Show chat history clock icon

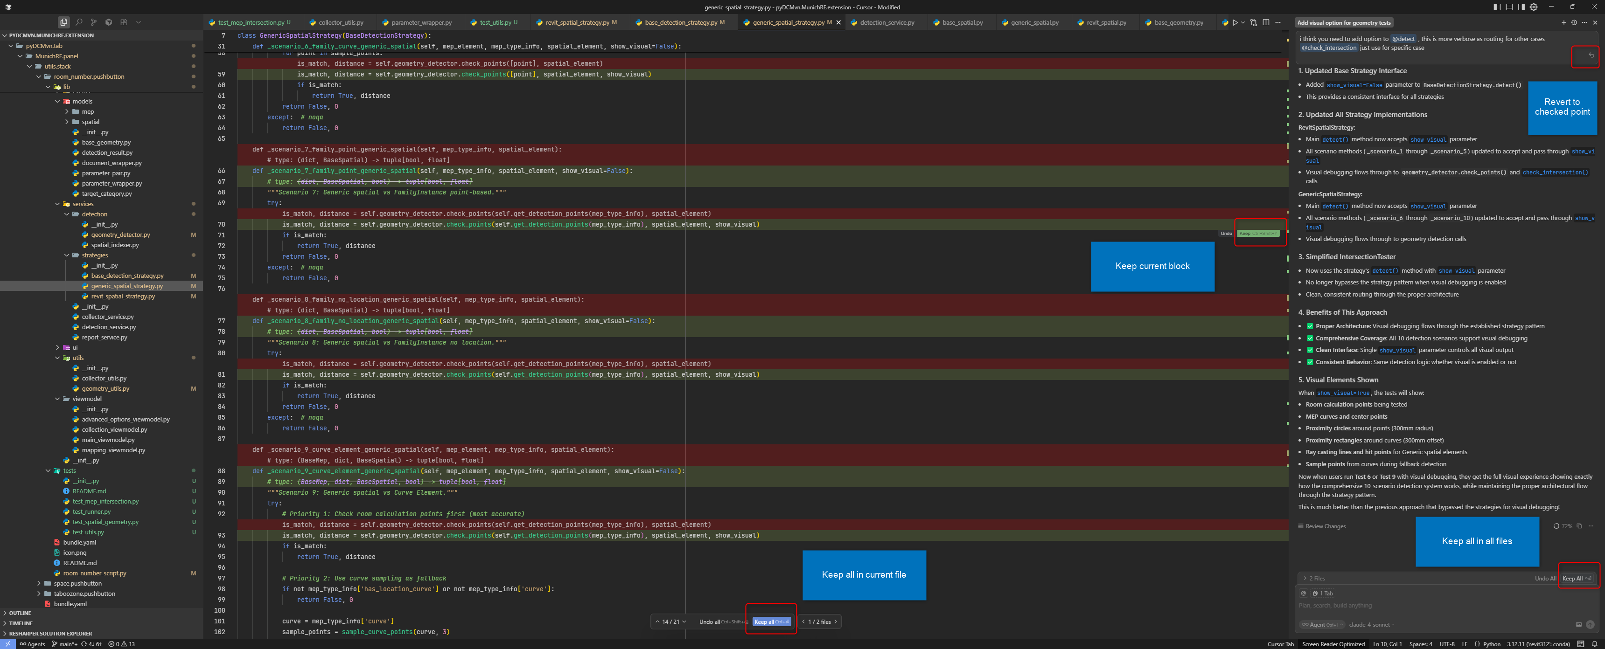pos(1574,22)
